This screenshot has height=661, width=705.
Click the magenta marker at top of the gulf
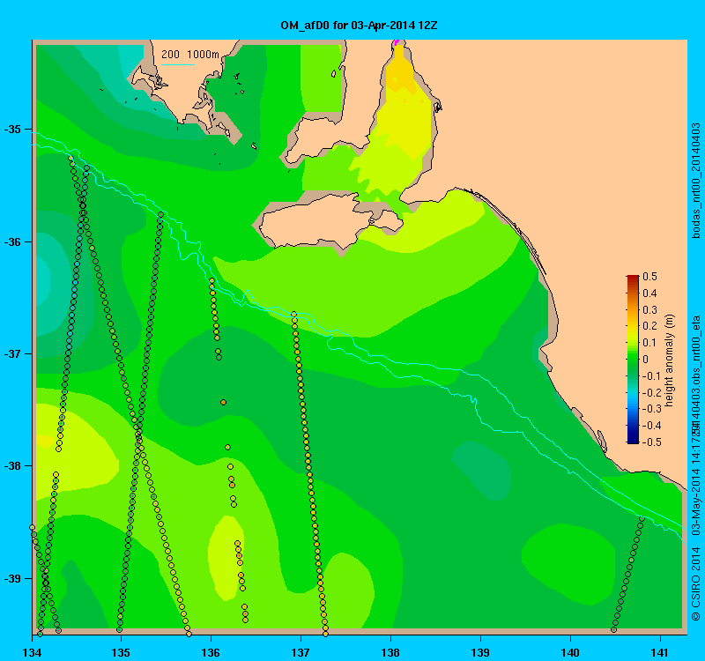click(x=396, y=42)
